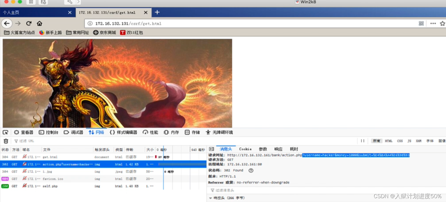Sort requests by the 域名 column header

31,150
